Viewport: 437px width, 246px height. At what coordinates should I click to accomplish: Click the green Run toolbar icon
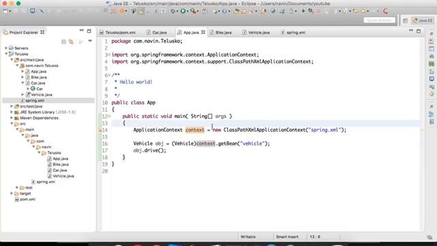click(x=183, y=11)
